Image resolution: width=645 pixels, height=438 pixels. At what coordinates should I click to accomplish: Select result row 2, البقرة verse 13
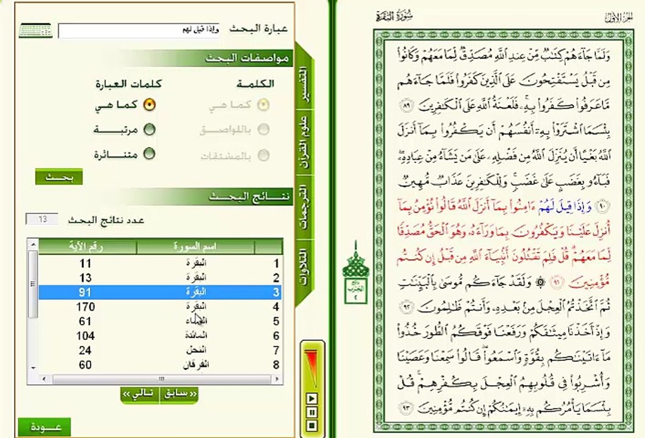160,277
